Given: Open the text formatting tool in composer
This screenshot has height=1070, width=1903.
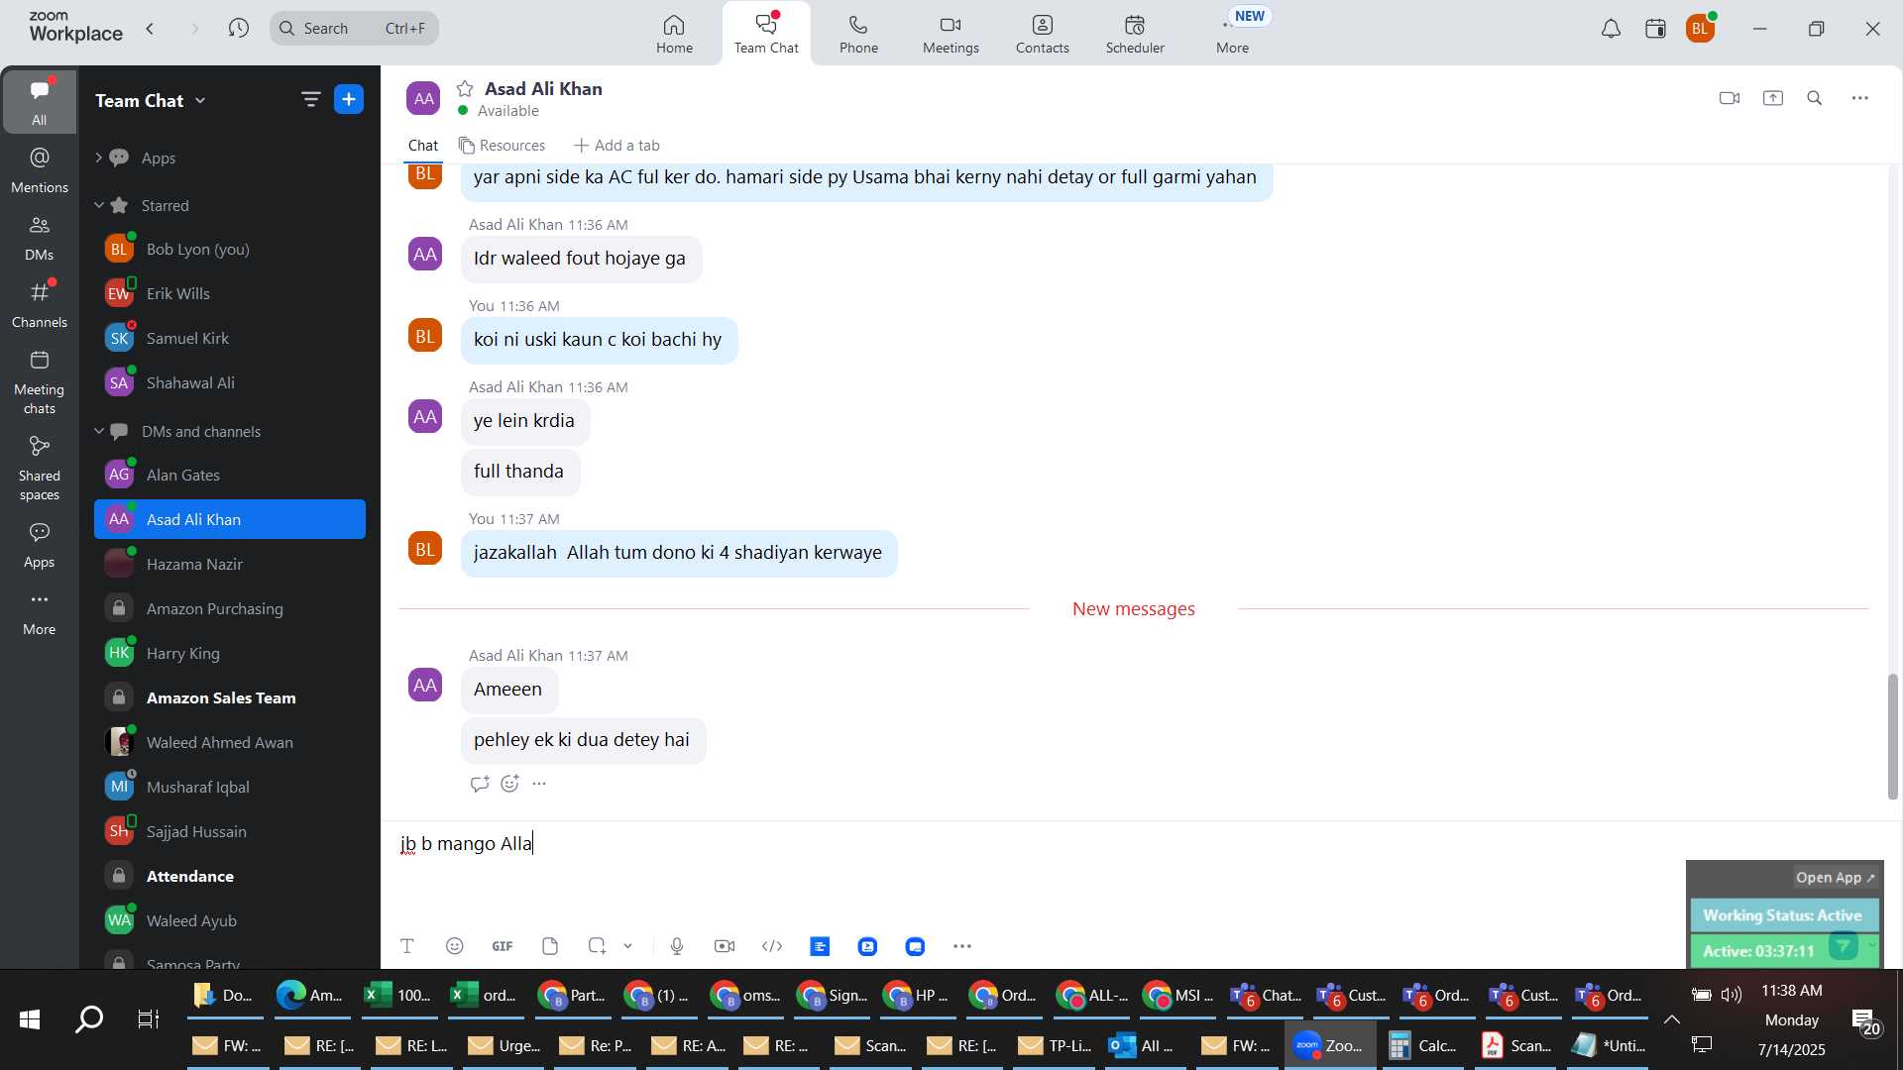Looking at the screenshot, I should [406, 947].
